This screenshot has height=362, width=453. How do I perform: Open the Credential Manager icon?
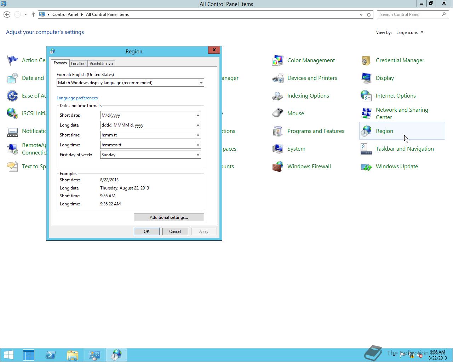pos(366,60)
